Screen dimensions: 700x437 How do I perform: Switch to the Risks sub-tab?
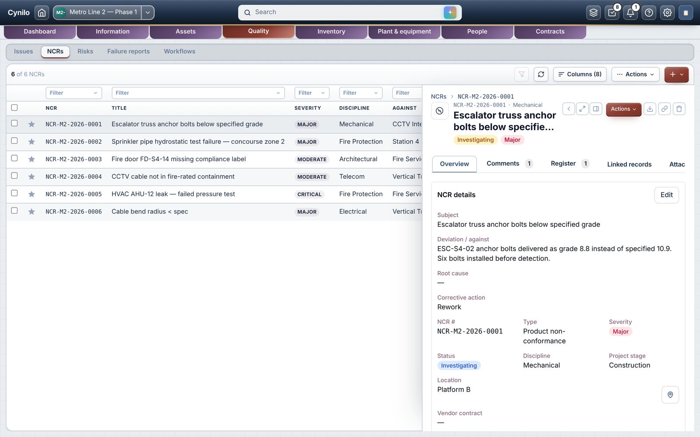[85, 51]
